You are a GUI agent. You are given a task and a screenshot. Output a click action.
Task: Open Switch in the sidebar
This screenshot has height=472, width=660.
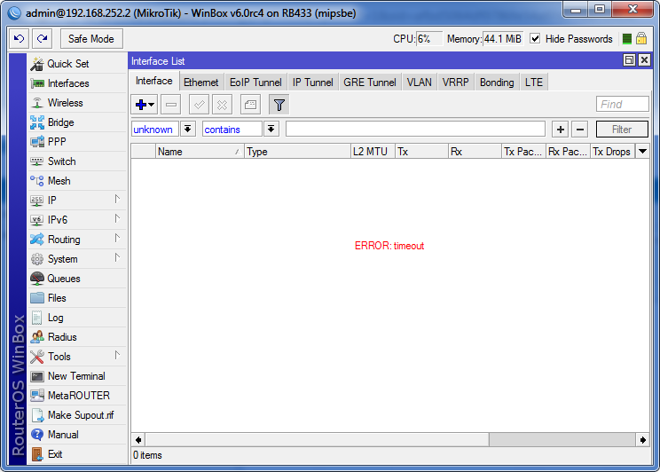(77, 161)
